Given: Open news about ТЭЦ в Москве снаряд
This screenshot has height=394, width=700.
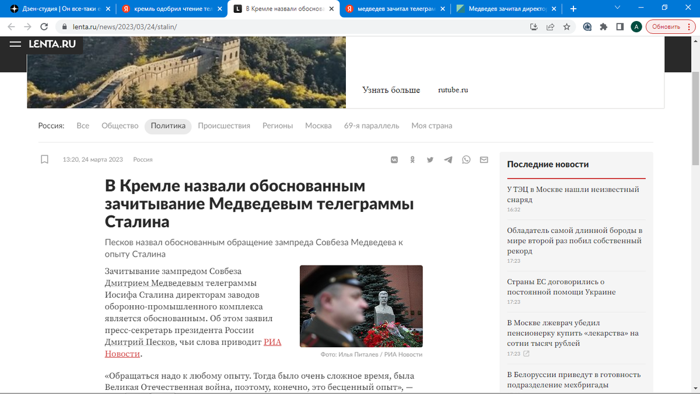Looking at the screenshot, I should click(573, 194).
